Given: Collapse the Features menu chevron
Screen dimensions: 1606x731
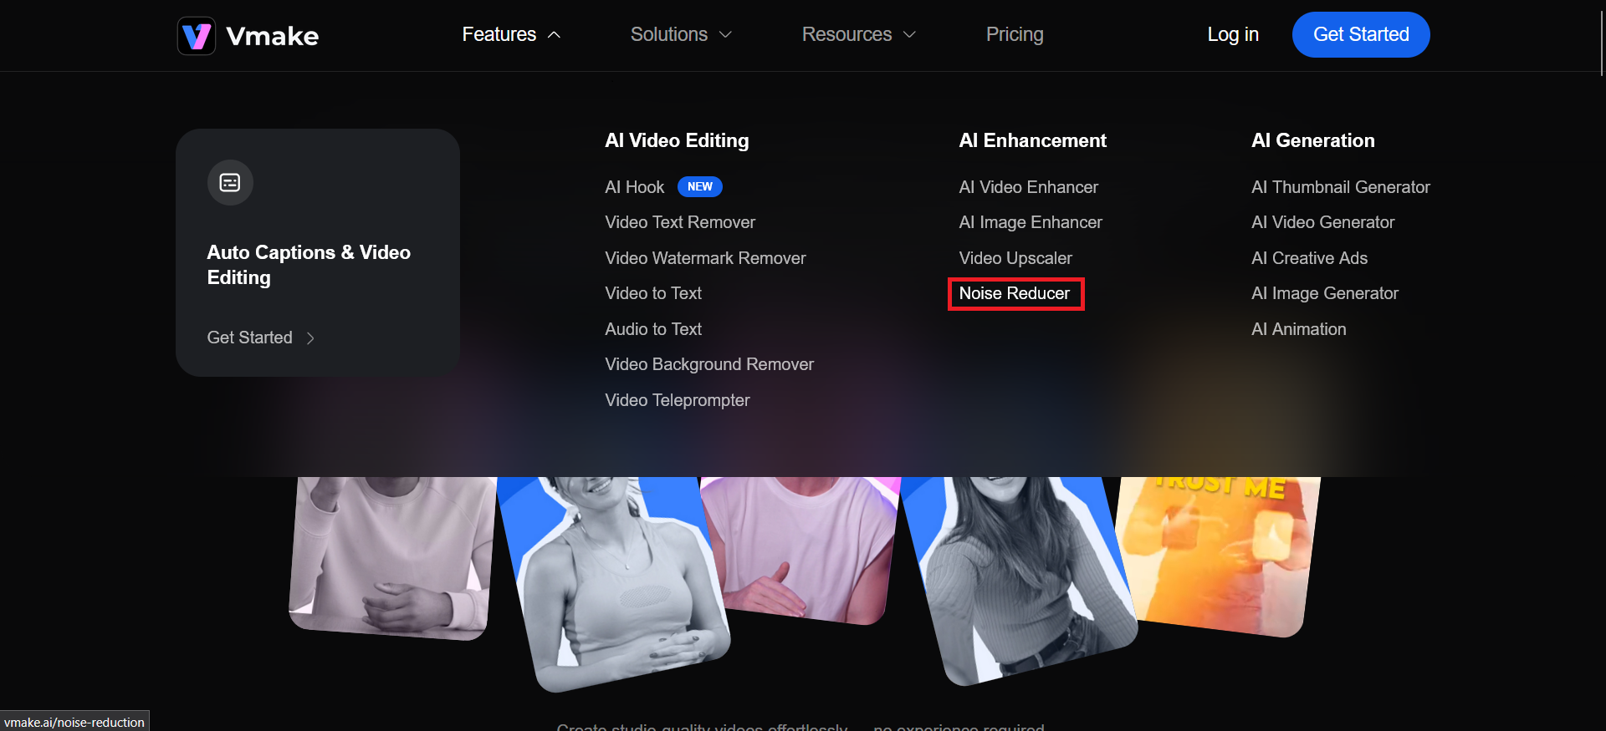Looking at the screenshot, I should pyautogui.click(x=554, y=35).
